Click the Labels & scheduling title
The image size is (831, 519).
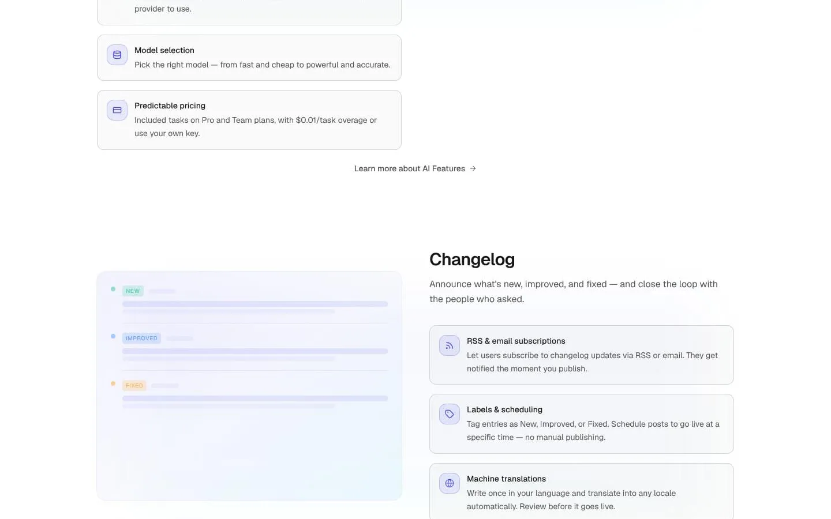click(504, 409)
